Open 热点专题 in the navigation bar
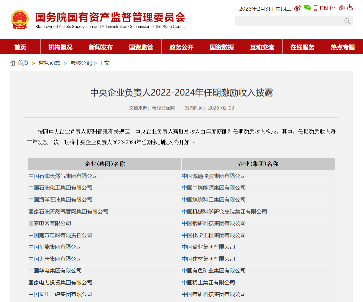This screenshot has width=363, height=302. pyautogui.click(x=343, y=47)
